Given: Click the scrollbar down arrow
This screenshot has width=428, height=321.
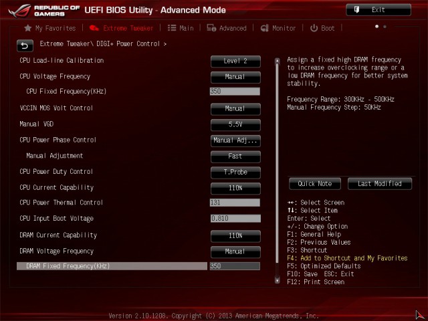Looking at the screenshot, I should [x=277, y=280].
